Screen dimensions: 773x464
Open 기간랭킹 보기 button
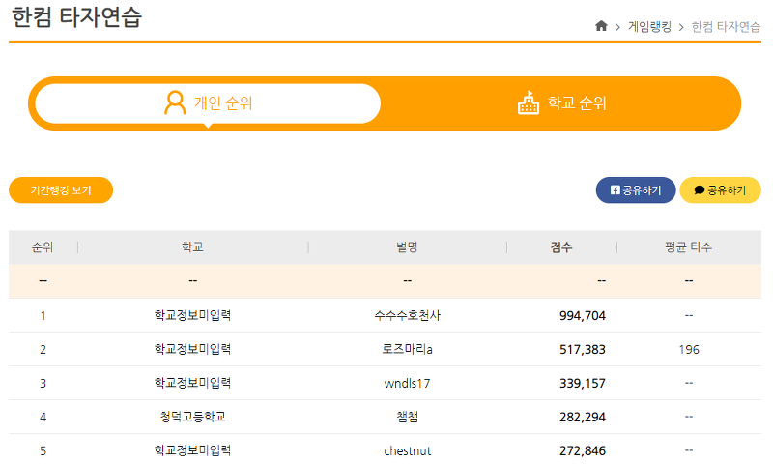pyautogui.click(x=61, y=190)
